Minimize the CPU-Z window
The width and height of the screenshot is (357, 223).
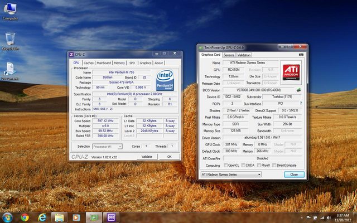[157, 54]
